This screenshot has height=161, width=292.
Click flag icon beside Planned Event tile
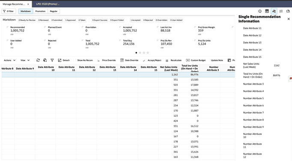45,27
